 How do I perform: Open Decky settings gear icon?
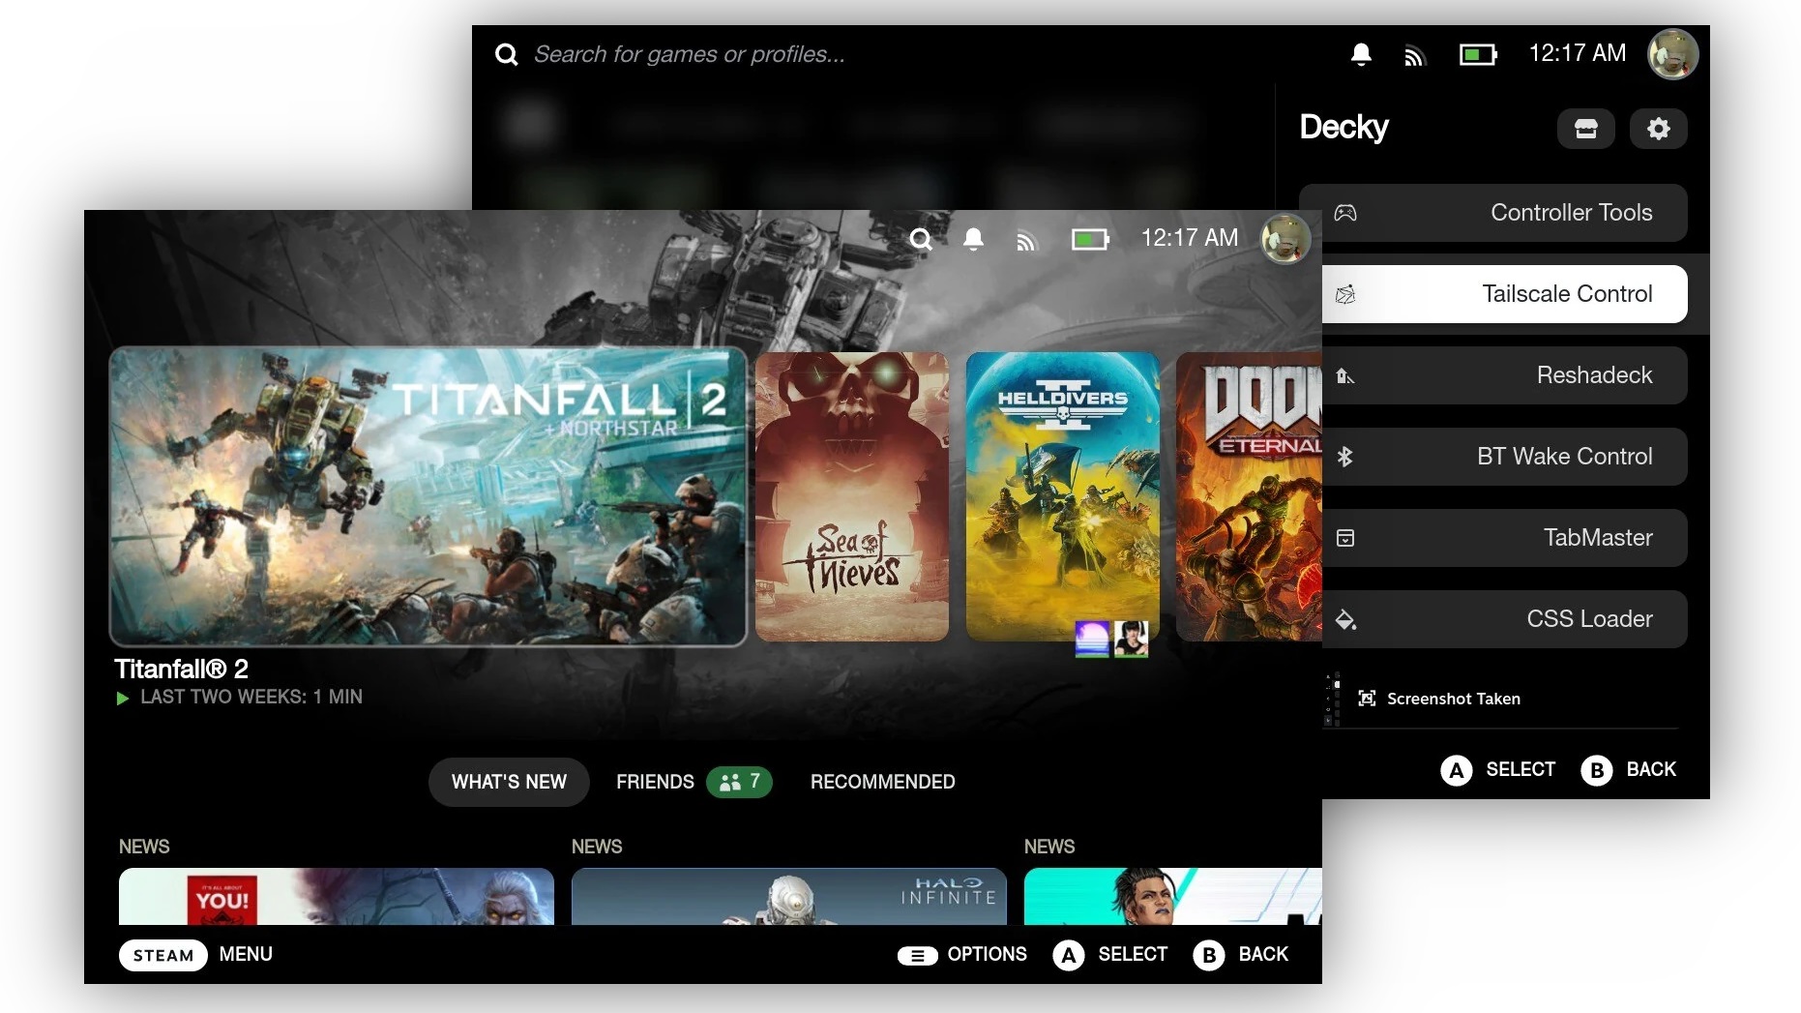point(1658,129)
